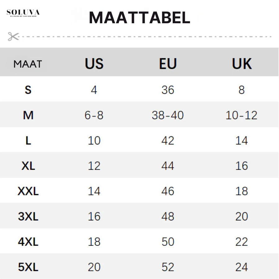279x279 pixels.
Task: Click the XXL size label
Action: click(28, 191)
